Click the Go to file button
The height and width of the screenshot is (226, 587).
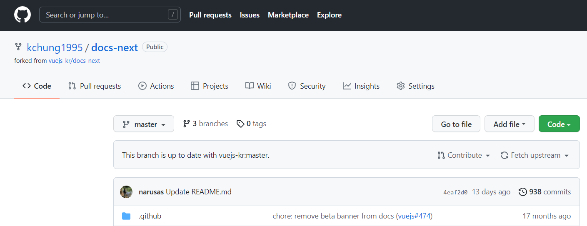[456, 124]
